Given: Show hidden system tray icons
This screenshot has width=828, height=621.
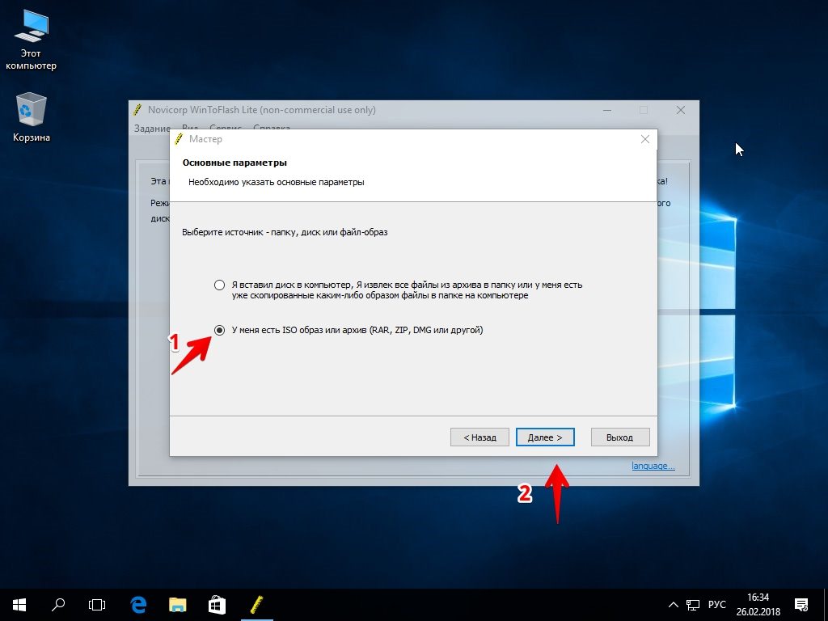Looking at the screenshot, I should click(x=674, y=605).
